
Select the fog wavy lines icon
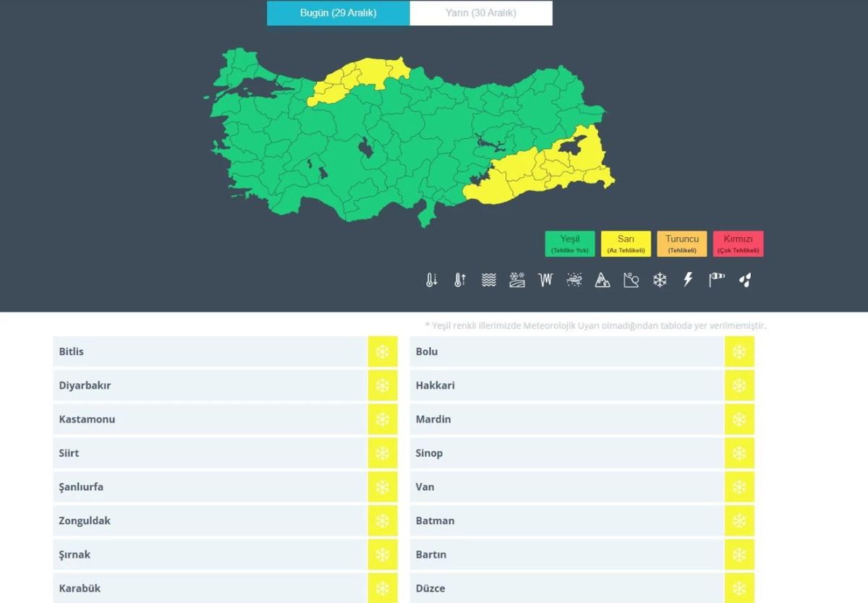click(x=489, y=280)
